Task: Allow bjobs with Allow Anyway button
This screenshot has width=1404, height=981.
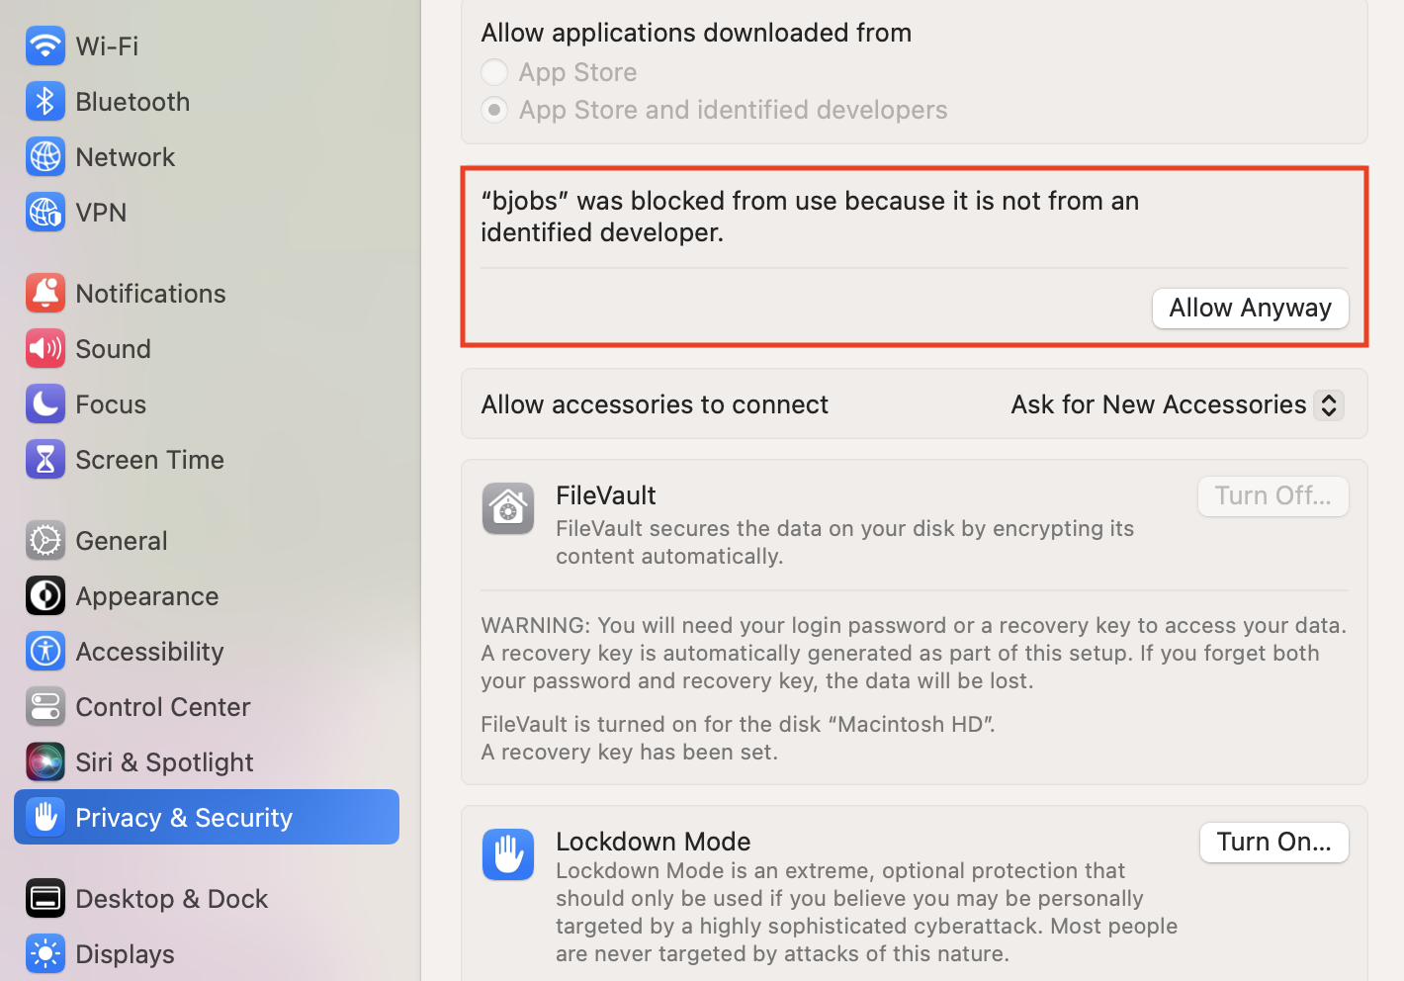Action: [1251, 309]
